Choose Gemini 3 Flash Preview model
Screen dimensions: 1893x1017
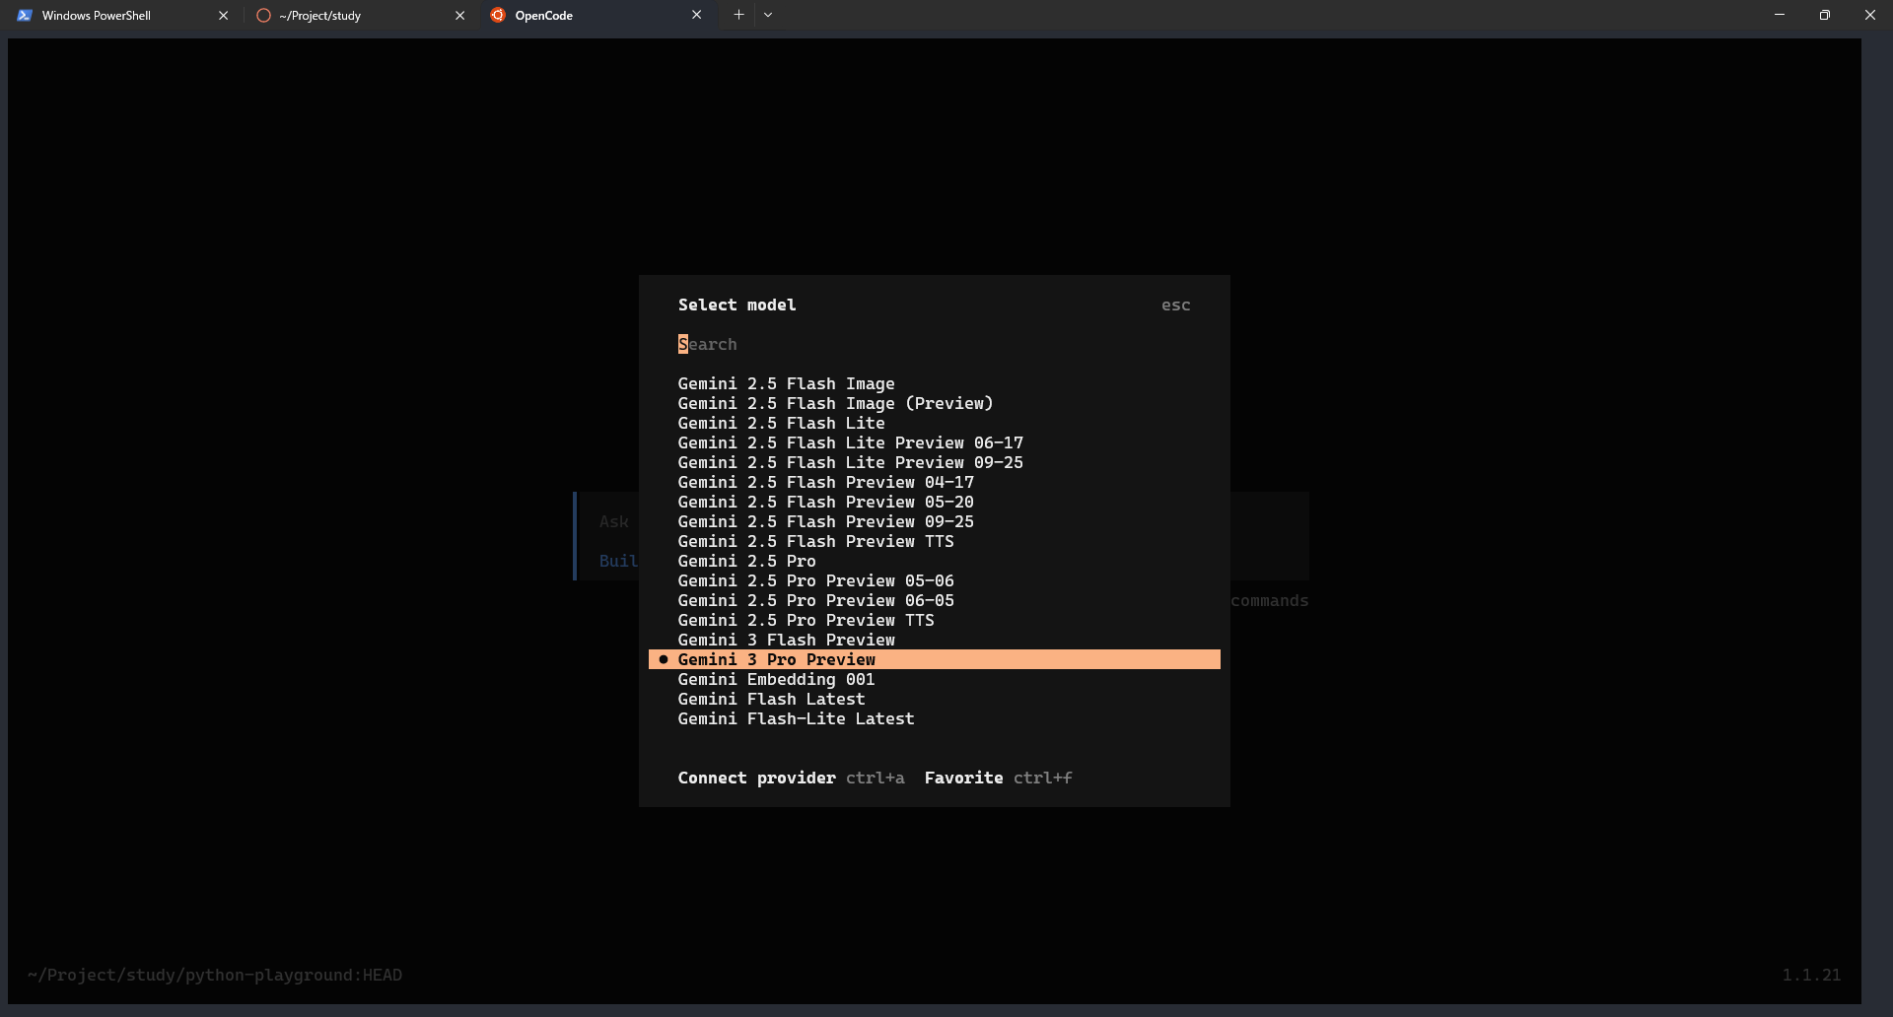786,640
